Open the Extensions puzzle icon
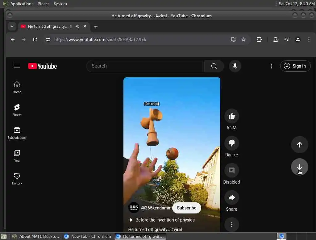Viewport: 316px width, 240px height. click(x=259, y=39)
